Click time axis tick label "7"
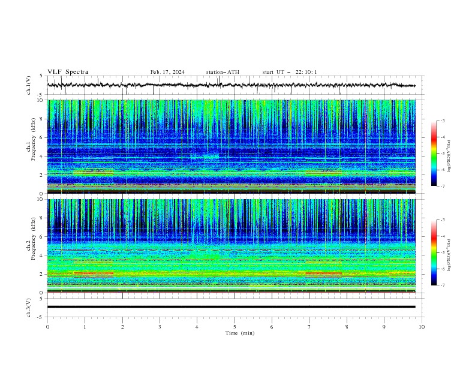Screen dimensions: 475x367 pyautogui.click(x=309, y=327)
